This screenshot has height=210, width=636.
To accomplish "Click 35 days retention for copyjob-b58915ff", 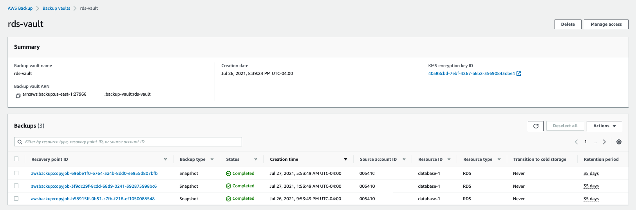I will point(591,199).
